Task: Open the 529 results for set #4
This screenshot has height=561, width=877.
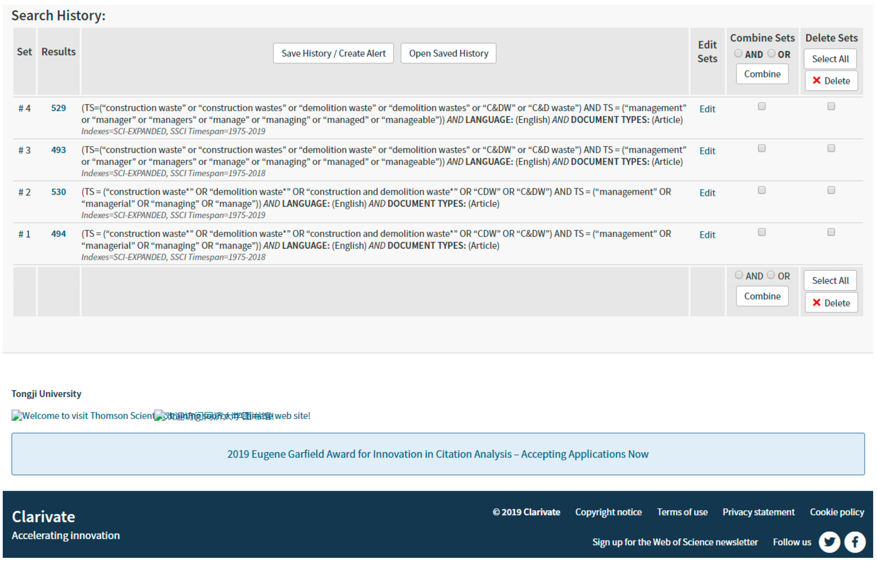Action: (x=58, y=108)
